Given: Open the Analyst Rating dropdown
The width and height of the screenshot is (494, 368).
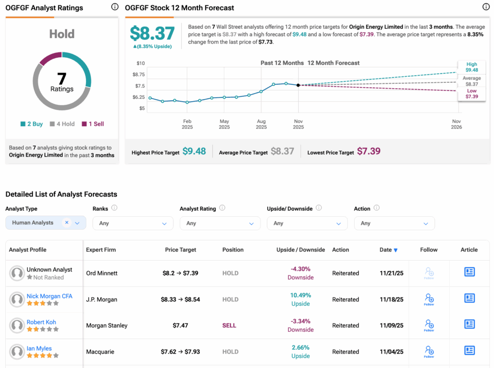Looking at the screenshot, I should [220, 223].
